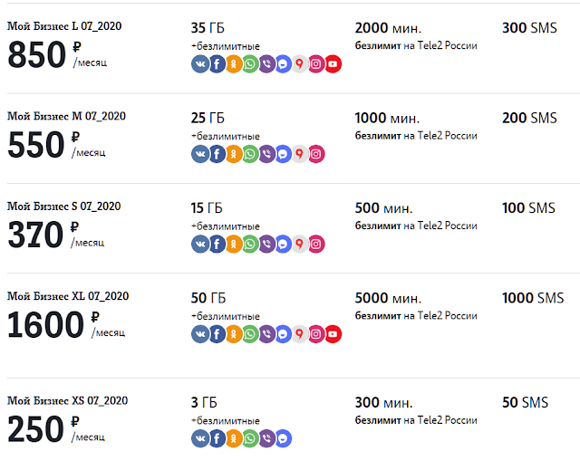Screen dimensions: 580x461
Task: Click the 35 ГБ data allowance text
Action: click(x=209, y=28)
